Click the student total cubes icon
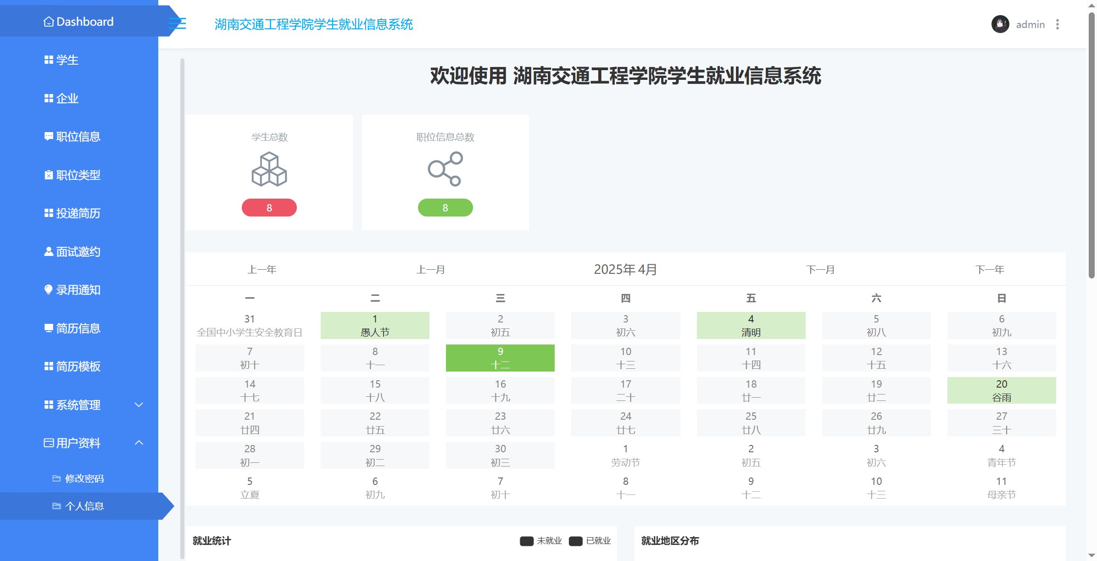Viewport: 1097px width, 561px height. point(269,170)
